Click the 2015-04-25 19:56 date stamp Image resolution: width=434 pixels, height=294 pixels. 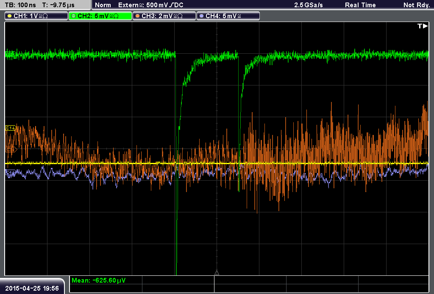32,289
